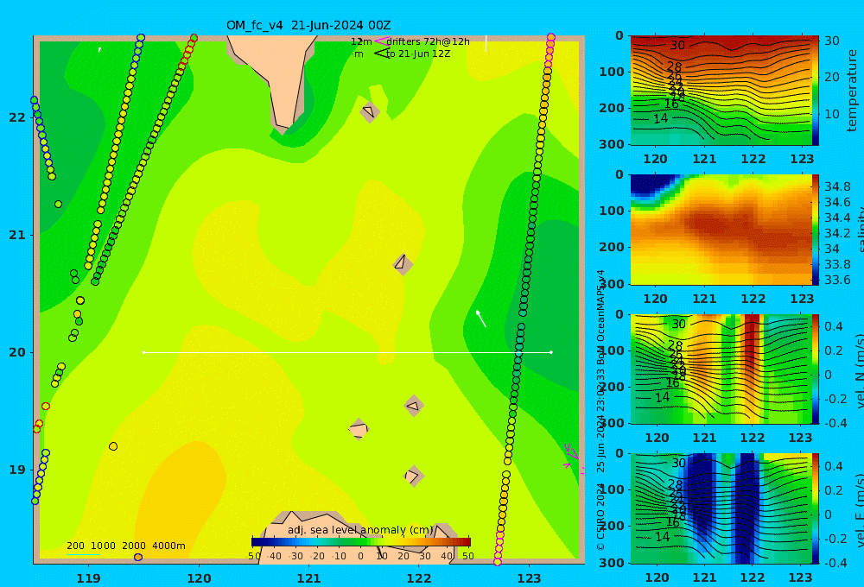Open the northward velocity section plot
This screenshot has height=587, width=864.
tap(721, 369)
